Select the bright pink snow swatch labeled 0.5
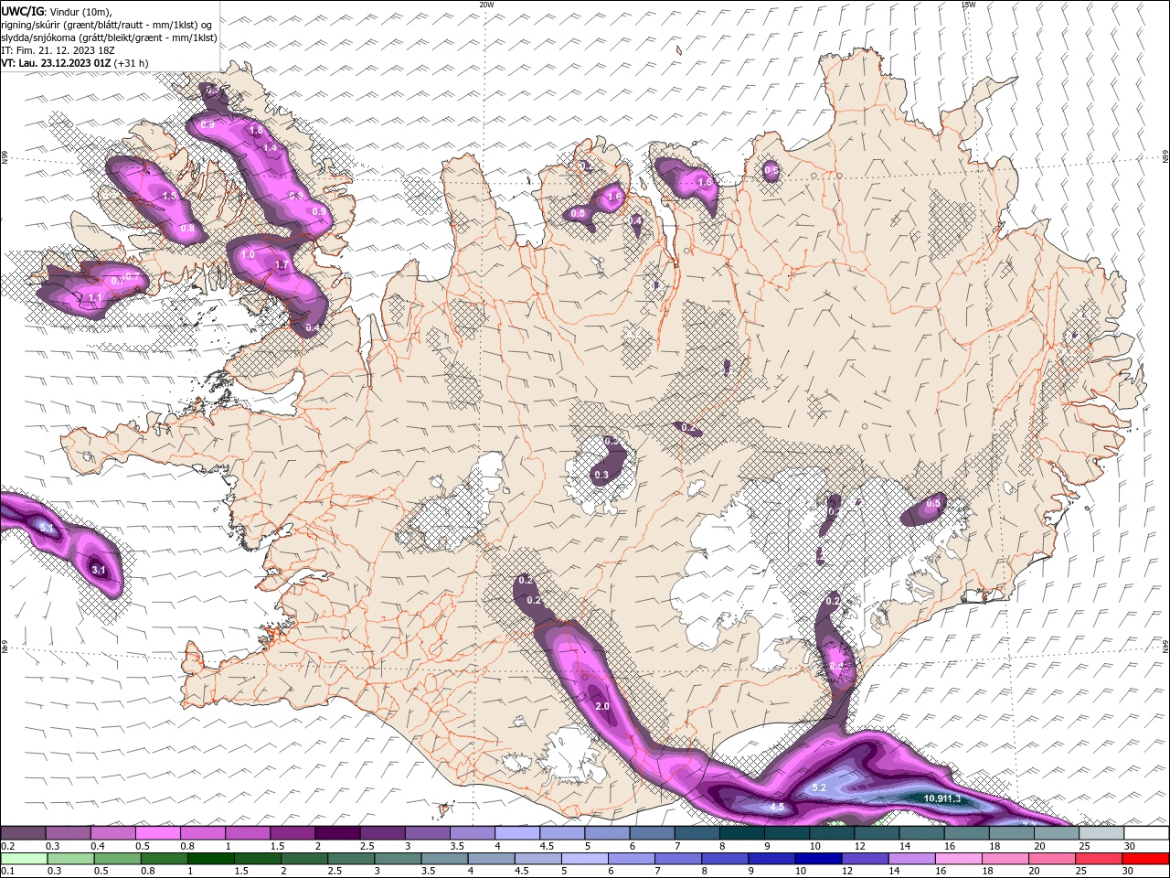 157,833
